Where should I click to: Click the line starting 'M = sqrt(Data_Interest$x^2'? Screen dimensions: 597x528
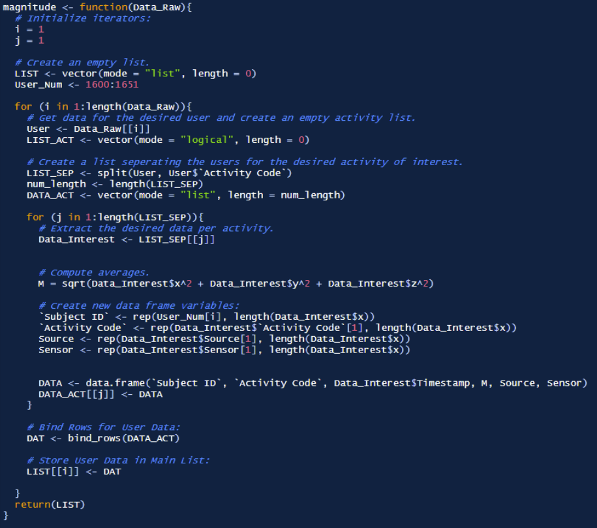[x=236, y=283]
